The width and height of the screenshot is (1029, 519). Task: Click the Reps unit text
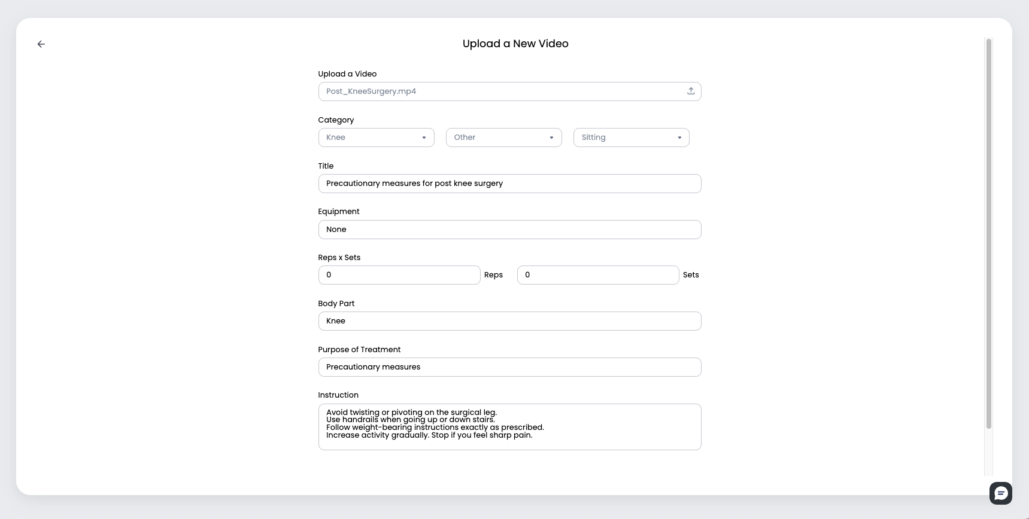(493, 275)
